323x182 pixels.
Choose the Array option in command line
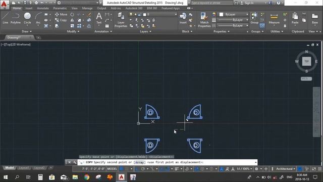click(139, 162)
